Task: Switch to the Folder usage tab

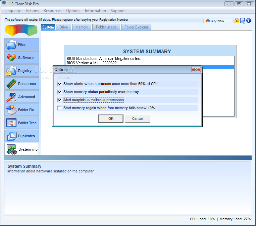Action: pyautogui.click(x=106, y=27)
